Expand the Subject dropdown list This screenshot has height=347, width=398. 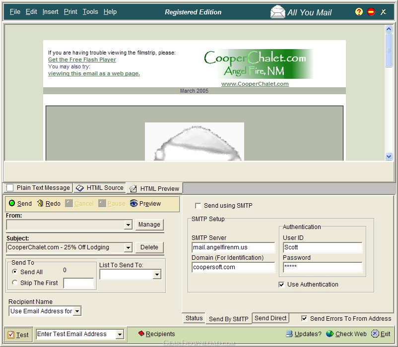point(128,247)
